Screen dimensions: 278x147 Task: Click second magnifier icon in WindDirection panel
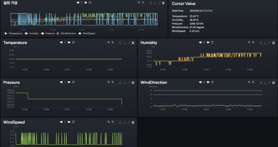click(253, 82)
